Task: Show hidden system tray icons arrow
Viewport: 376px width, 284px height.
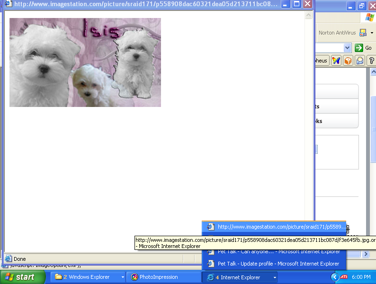Action: [335, 277]
